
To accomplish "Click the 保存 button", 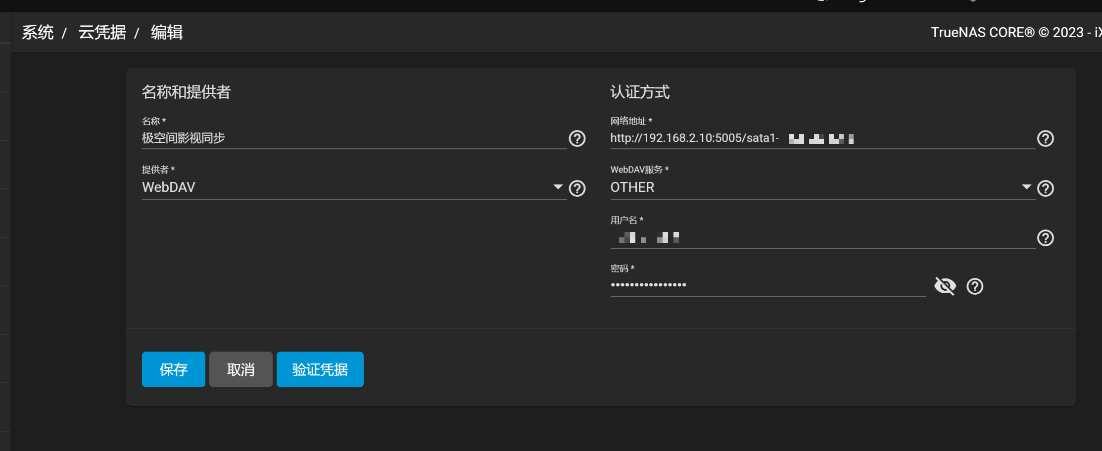I will [x=173, y=369].
